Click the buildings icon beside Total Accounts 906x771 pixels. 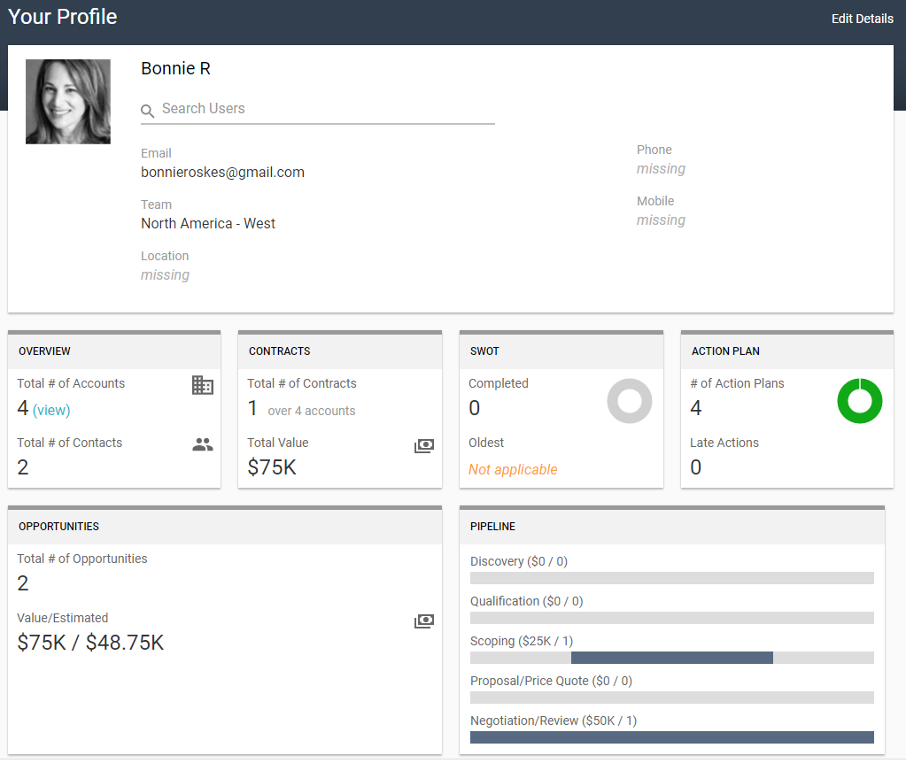[x=203, y=385]
